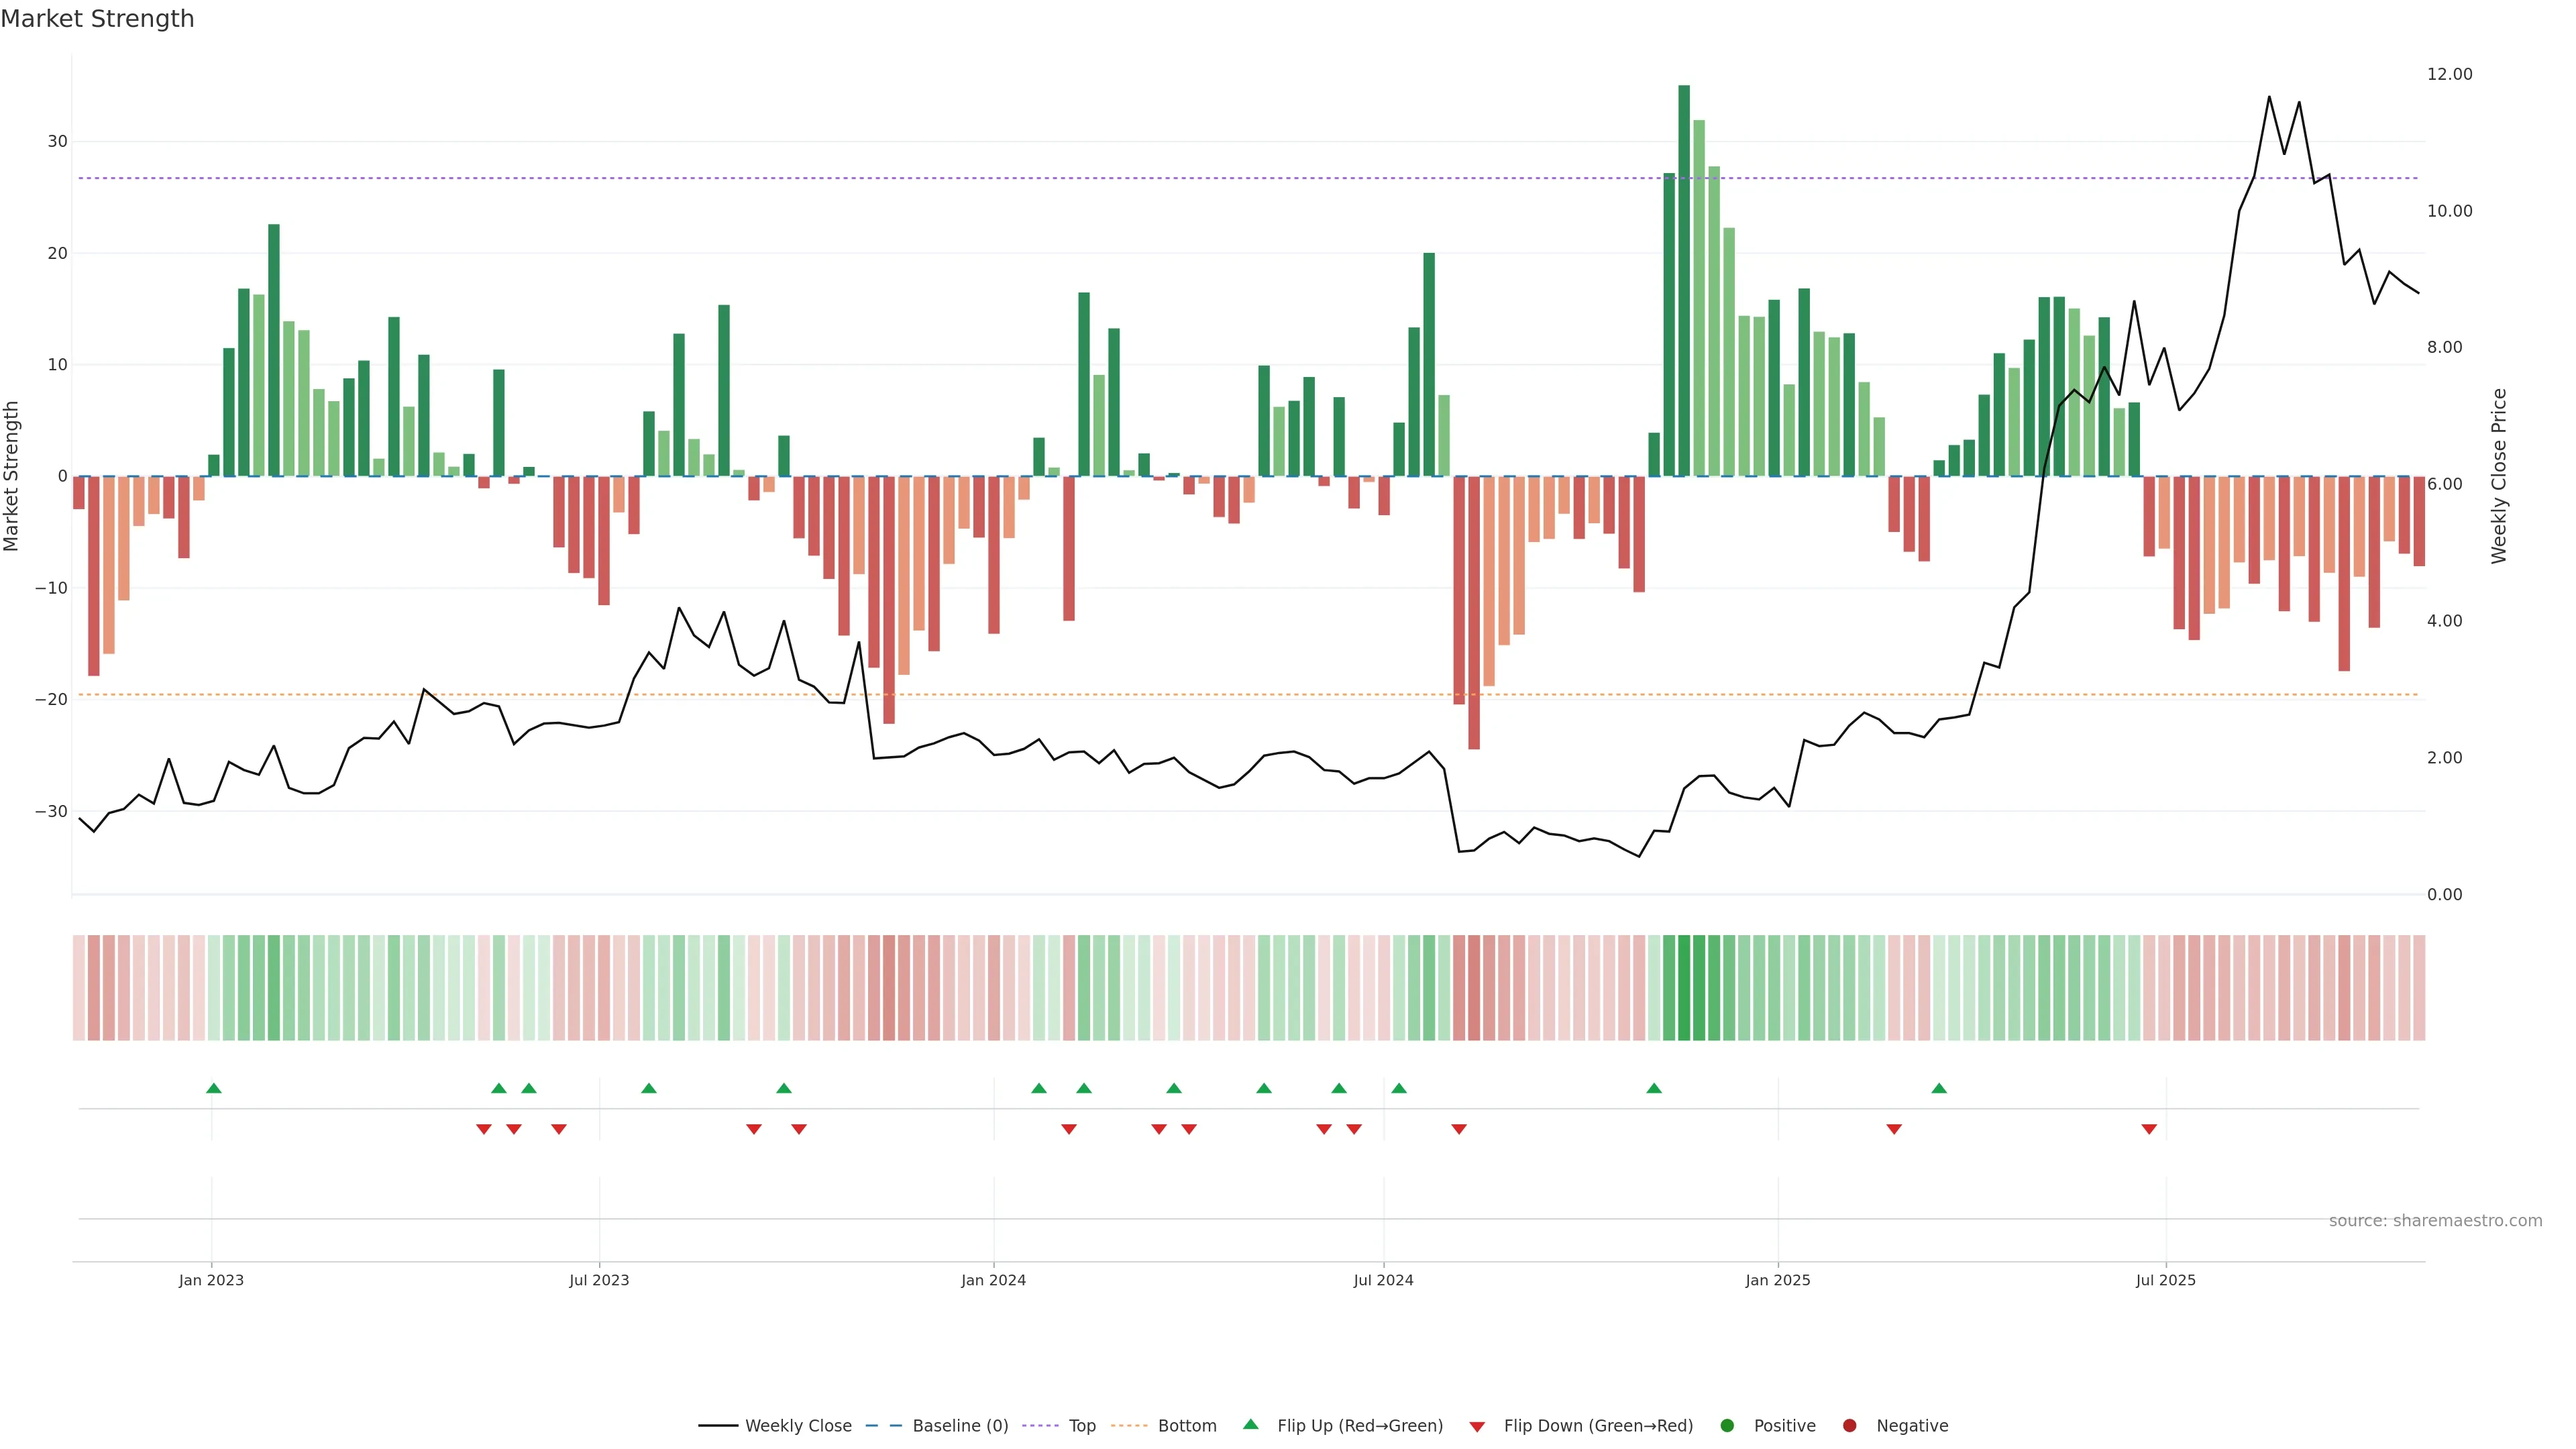
Task: Click the Jan 2024 x-axis label
Action: pyautogui.click(x=993, y=1280)
